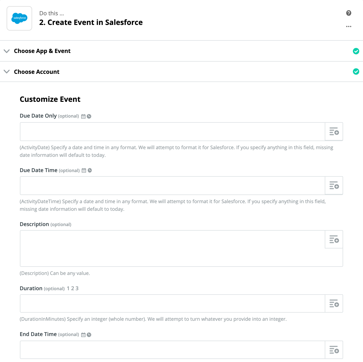Click the (DurationInMinutes) help text
This screenshot has height=362, width=363.
(x=153, y=319)
